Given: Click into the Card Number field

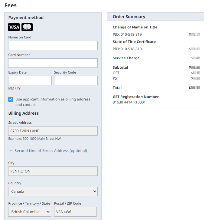Looking at the screenshot, I should pos(53,63).
